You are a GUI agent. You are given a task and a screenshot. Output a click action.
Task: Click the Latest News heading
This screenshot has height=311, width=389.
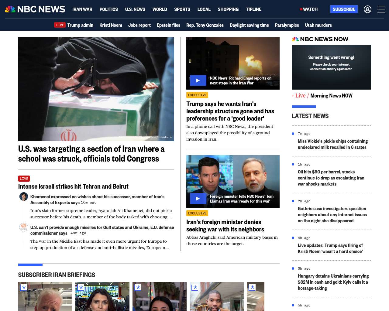[310, 116]
